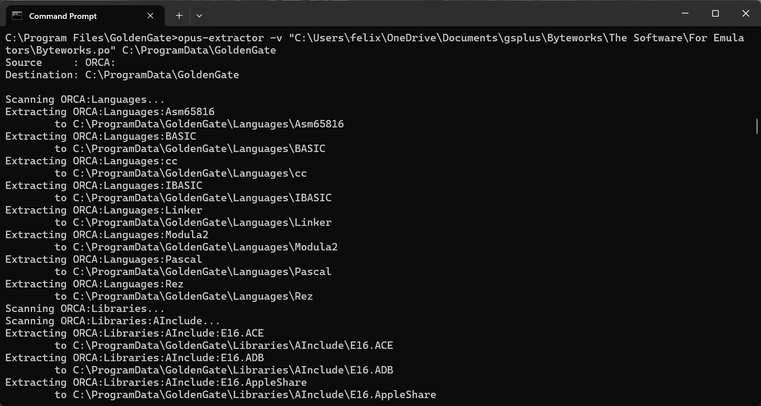Viewport: 761px width, 406px height.
Task: Close the terminal window
Action: [746, 14]
